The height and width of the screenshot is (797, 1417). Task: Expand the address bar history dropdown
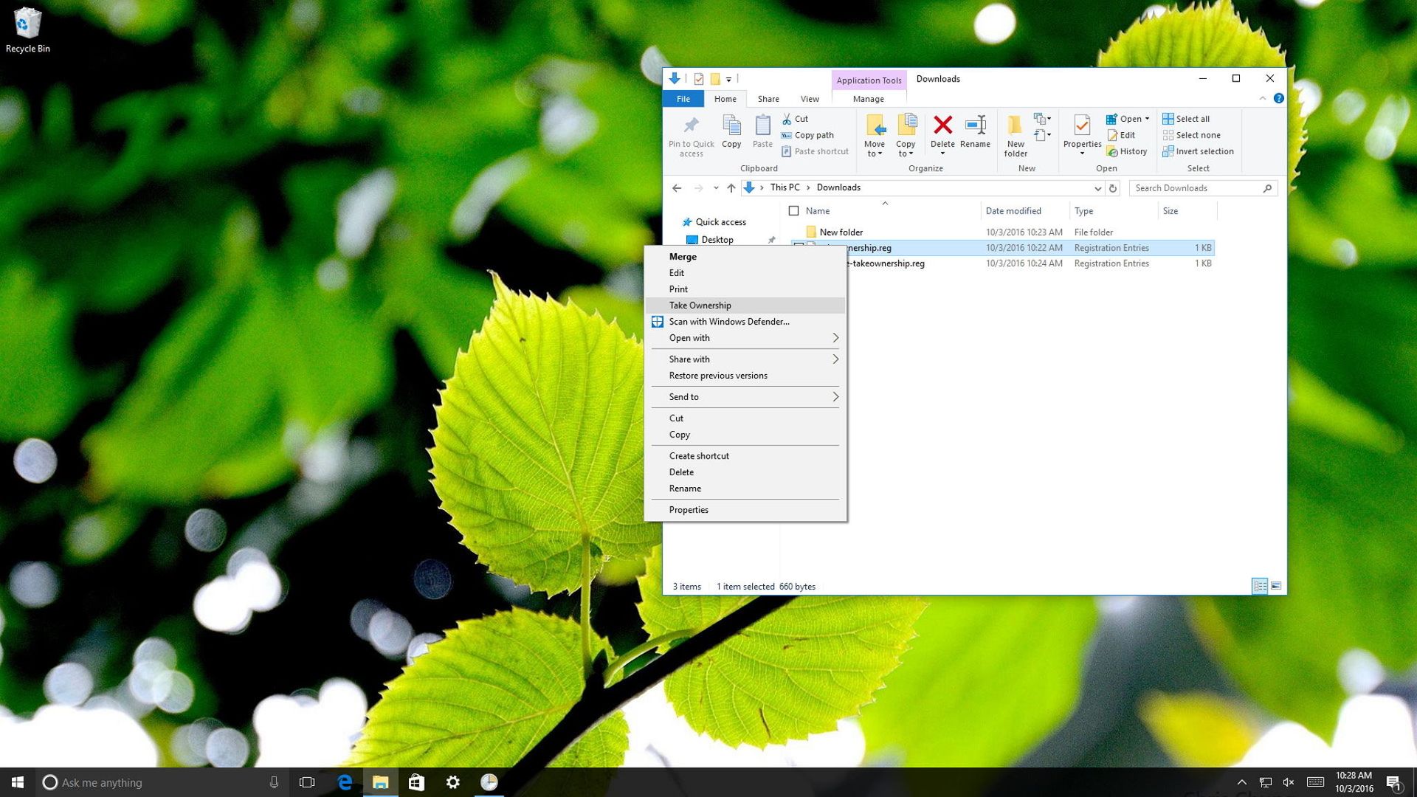1098,188
